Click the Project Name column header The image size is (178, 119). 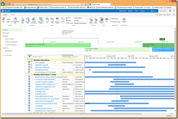[37, 57]
